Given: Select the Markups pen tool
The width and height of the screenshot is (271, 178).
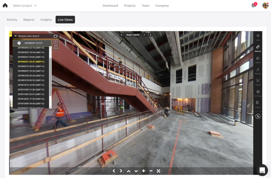Looking at the screenshot, I should pos(258,70).
